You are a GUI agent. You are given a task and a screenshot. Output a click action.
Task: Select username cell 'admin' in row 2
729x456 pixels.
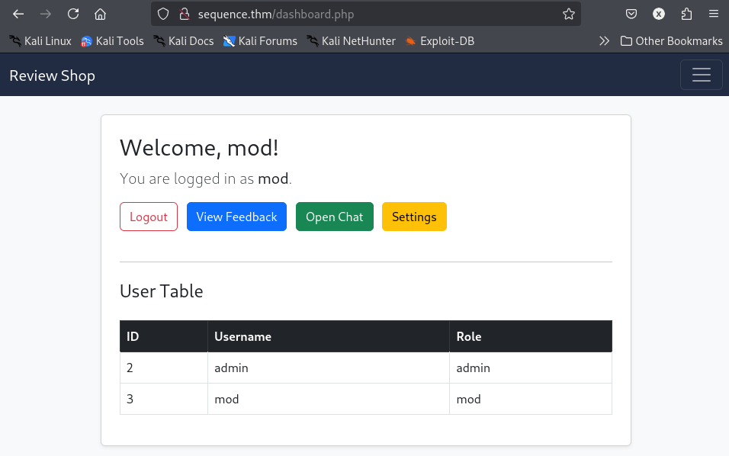coord(328,368)
